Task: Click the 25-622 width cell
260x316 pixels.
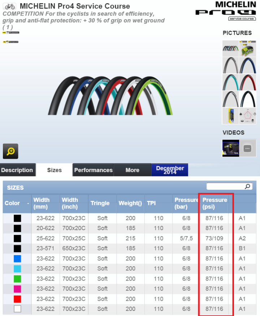Action: coord(45,238)
